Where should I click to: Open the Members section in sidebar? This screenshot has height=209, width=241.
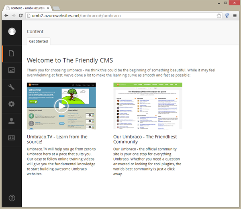[x=12, y=138]
